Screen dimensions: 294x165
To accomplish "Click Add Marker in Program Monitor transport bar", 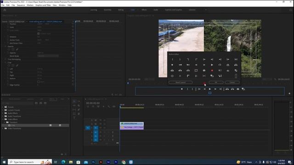I will coord(182,89).
